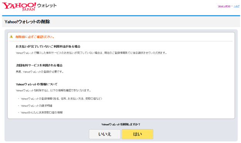
Task: Click heading 次回有料サービスを利用される場合
Action: pyautogui.click(x=39, y=66)
